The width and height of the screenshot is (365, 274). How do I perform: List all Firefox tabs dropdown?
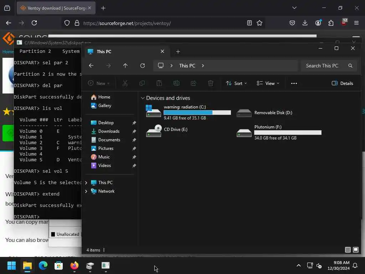[x=294, y=8]
